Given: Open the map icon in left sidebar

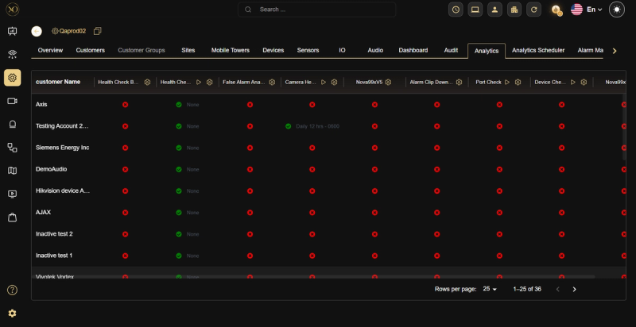Looking at the screenshot, I should (x=12, y=170).
